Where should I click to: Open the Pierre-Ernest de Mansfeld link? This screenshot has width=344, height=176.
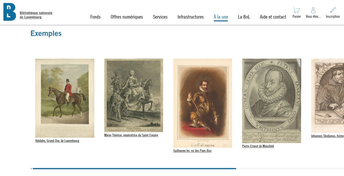[258, 146]
